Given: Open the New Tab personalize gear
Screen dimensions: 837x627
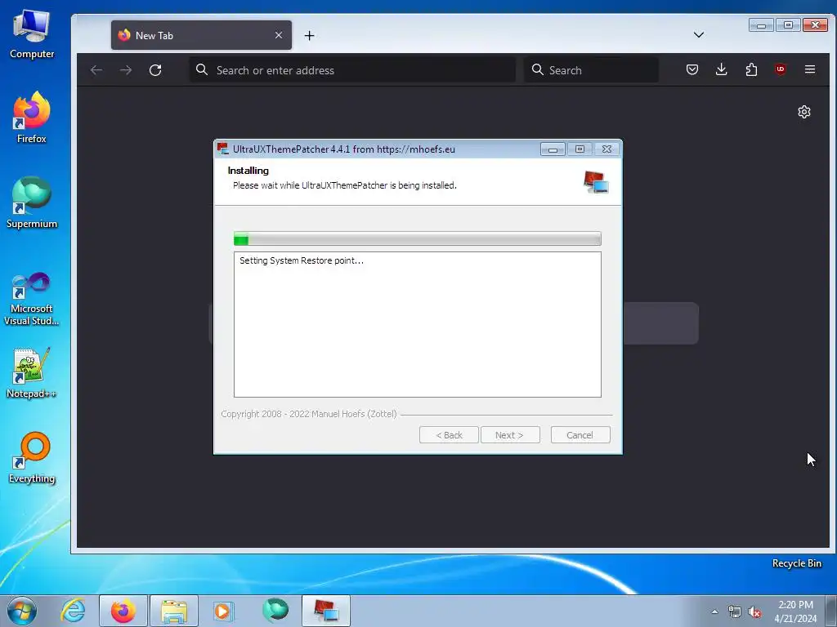Looking at the screenshot, I should (804, 111).
